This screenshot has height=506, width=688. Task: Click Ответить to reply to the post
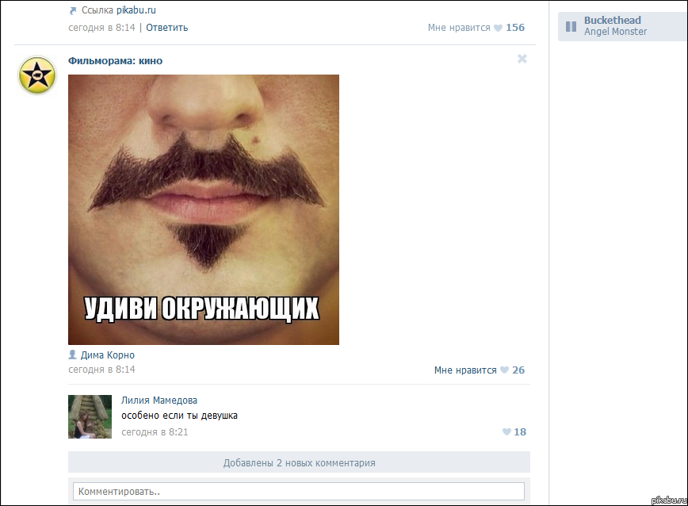[x=166, y=28]
